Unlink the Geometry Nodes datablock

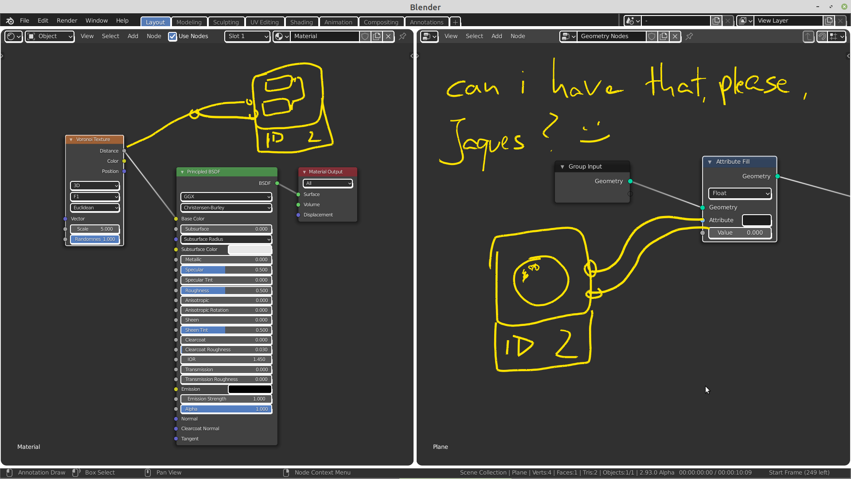tap(675, 36)
